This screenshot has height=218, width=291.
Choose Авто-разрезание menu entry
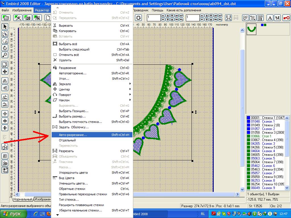91,135
